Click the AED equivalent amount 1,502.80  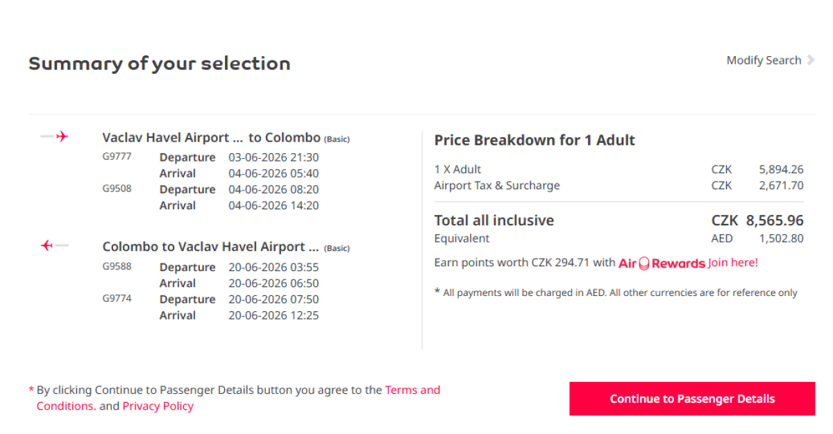point(781,238)
